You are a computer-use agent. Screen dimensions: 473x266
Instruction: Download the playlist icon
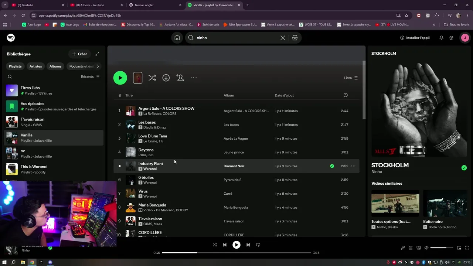pyautogui.click(x=166, y=78)
